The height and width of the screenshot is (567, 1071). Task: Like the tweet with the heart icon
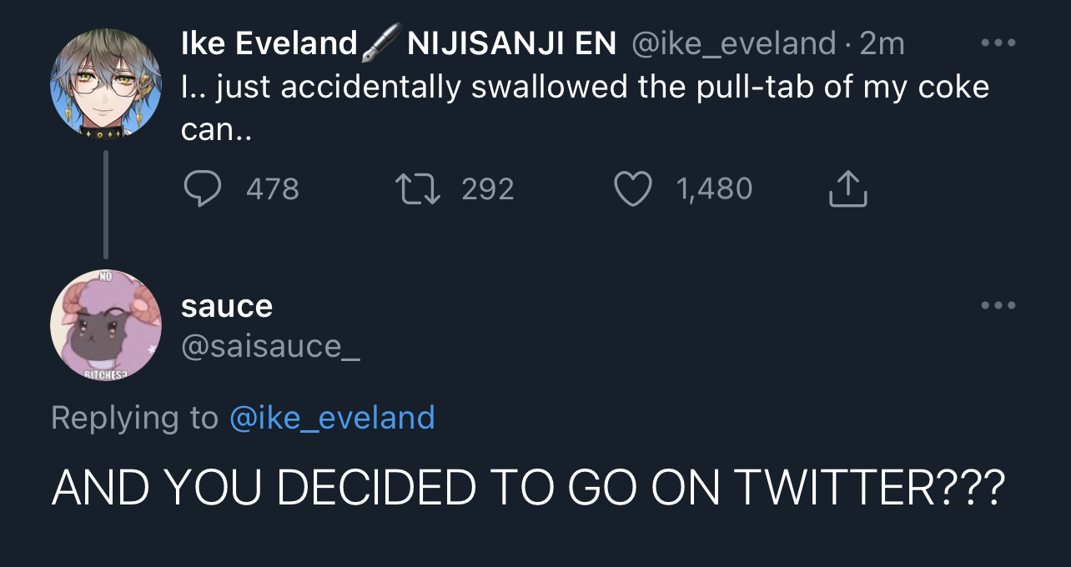pyautogui.click(x=632, y=189)
